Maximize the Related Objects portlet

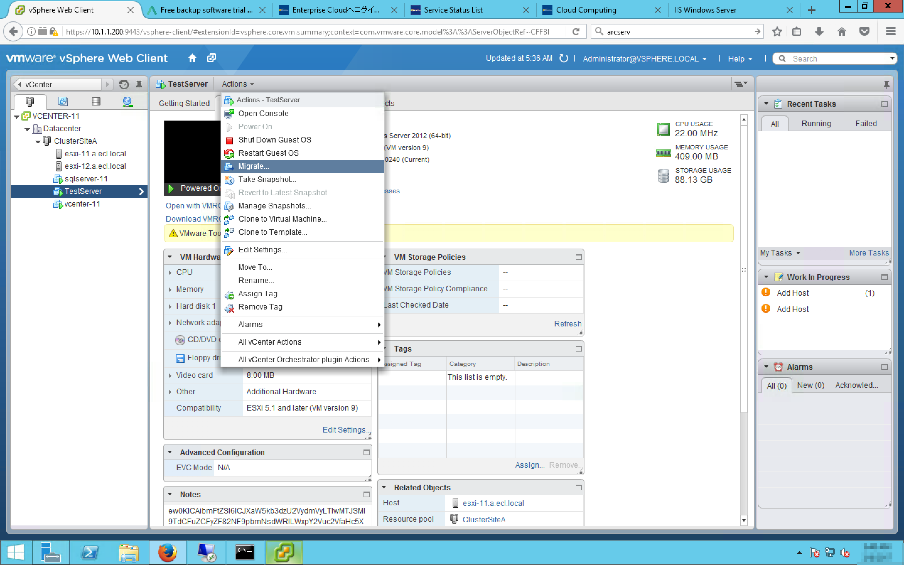pos(578,488)
